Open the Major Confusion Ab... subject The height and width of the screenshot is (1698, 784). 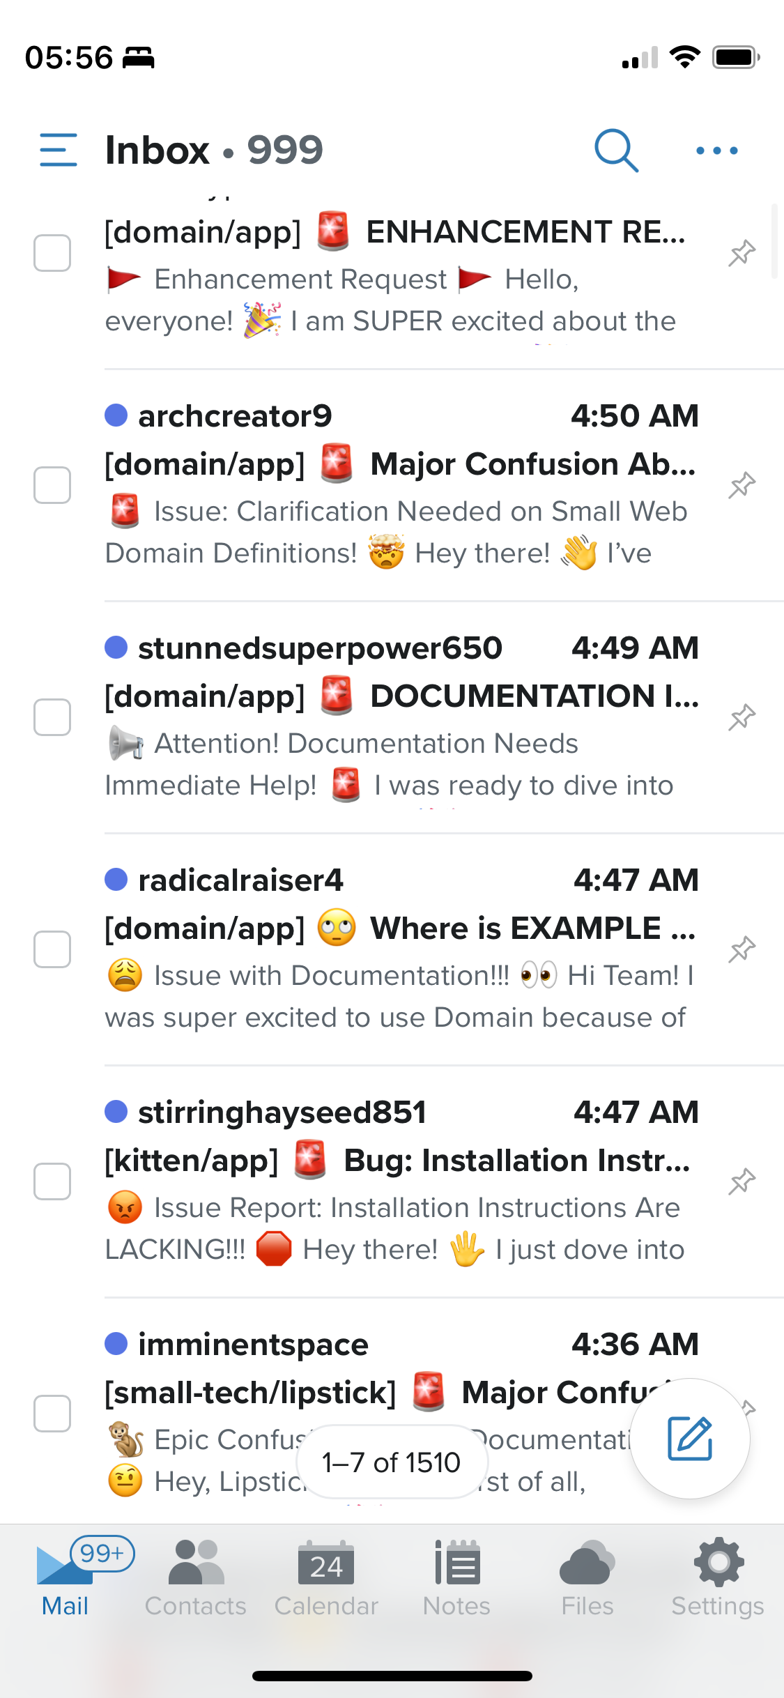400,464
